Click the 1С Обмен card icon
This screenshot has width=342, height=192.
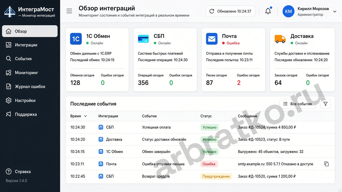click(76, 39)
